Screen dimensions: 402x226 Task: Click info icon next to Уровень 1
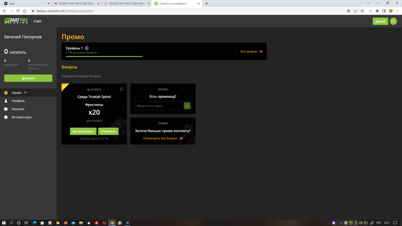coord(87,48)
